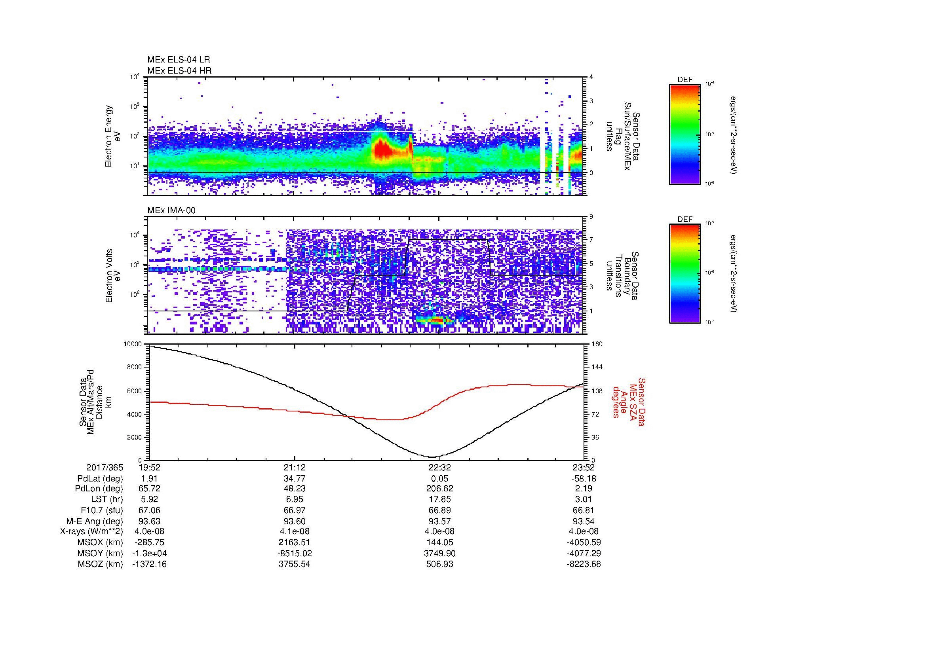The height and width of the screenshot is (654, 926).
Task: Click the LST value 17.85
Action: pyautogui.click(x=439, y=499)
